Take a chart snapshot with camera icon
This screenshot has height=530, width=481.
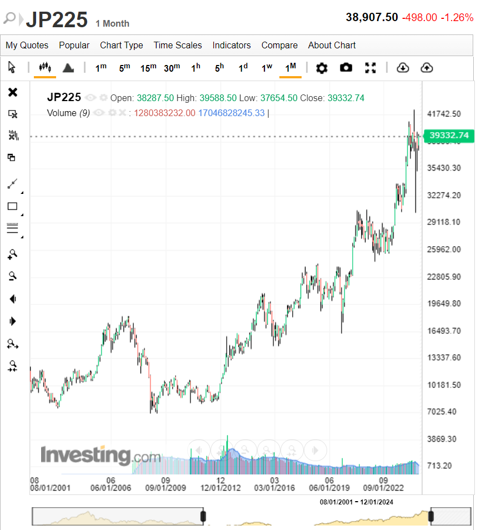[x=346, y=68]
